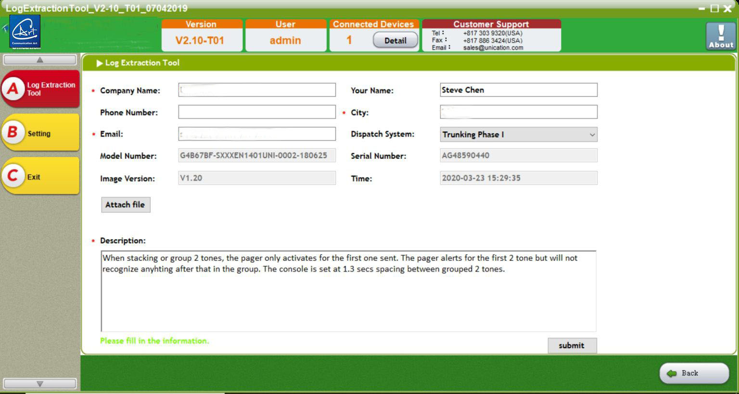Open the About info icon
The image size is (739, 394).
pos(721,36)
